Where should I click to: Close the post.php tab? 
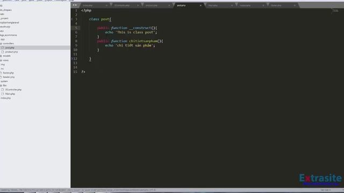(x=200, y=5)
